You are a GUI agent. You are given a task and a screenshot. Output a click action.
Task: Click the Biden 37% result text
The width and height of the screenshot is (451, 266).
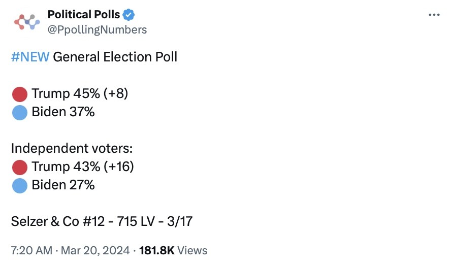click(x=63, y=112)
